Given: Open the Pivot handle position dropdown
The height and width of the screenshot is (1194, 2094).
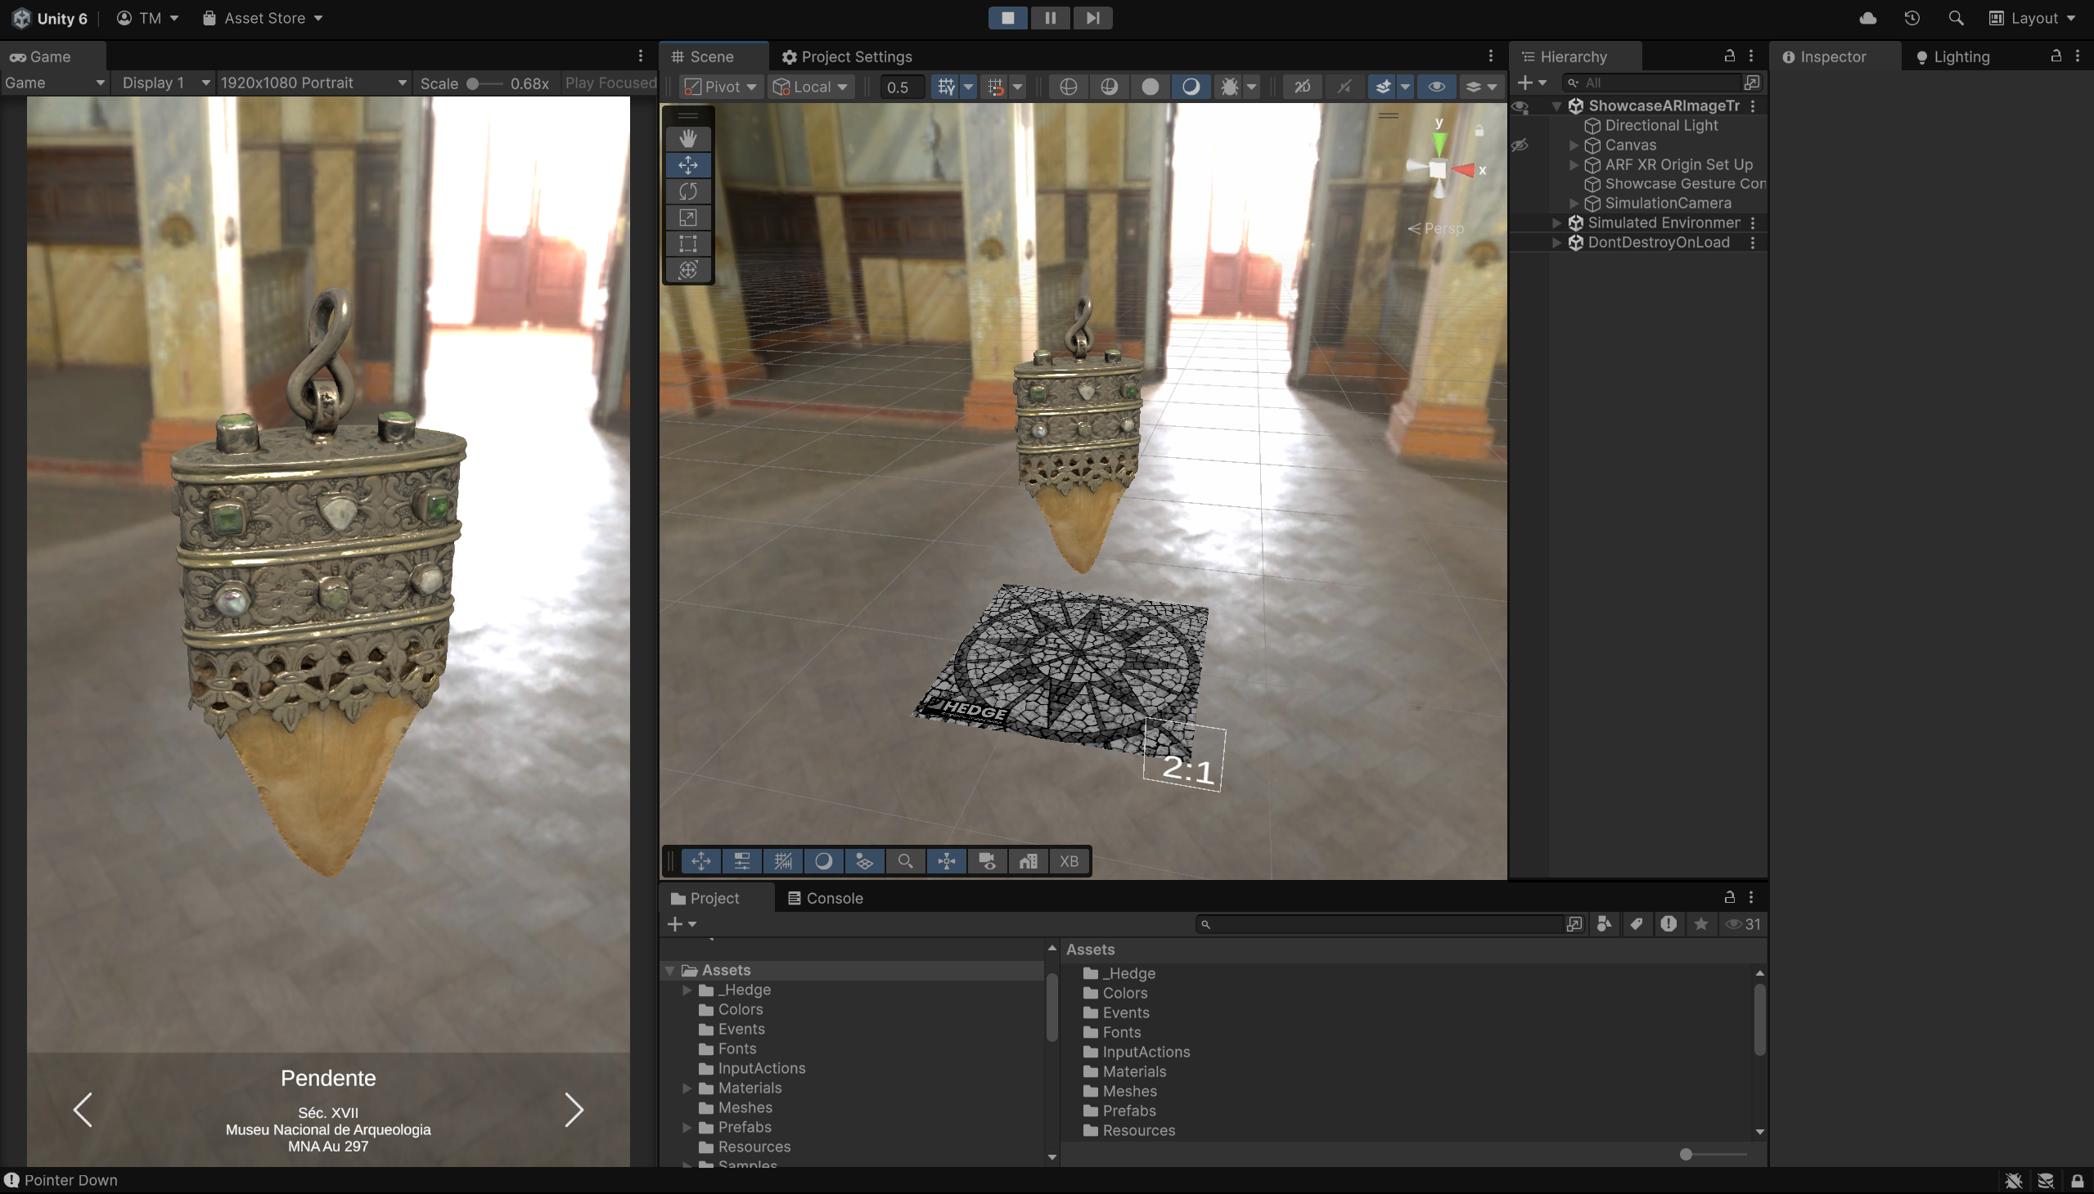Looking at the screenshot, I should [721, 87].
